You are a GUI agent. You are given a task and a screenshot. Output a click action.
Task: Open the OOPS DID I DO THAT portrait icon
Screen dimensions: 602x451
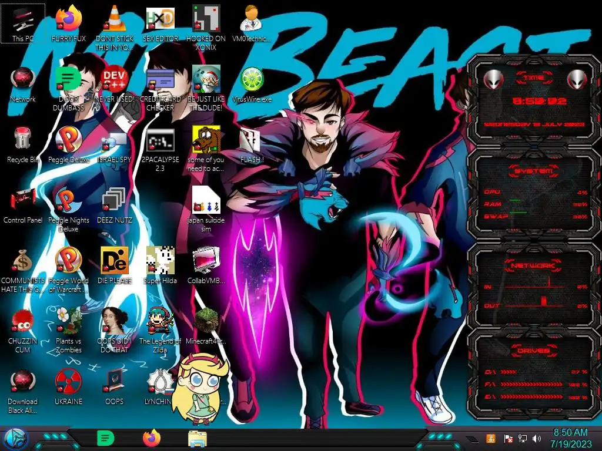click(115, 331)
